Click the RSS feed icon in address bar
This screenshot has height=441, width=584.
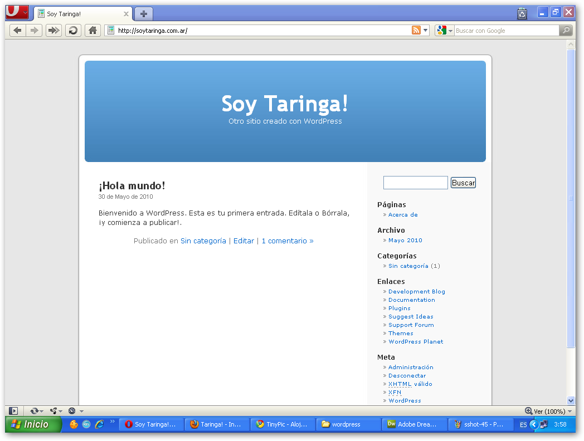[x=416, y=31]
